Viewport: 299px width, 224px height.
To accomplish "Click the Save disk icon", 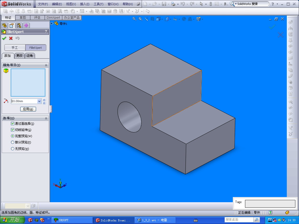I will click(x=164, y=4).
